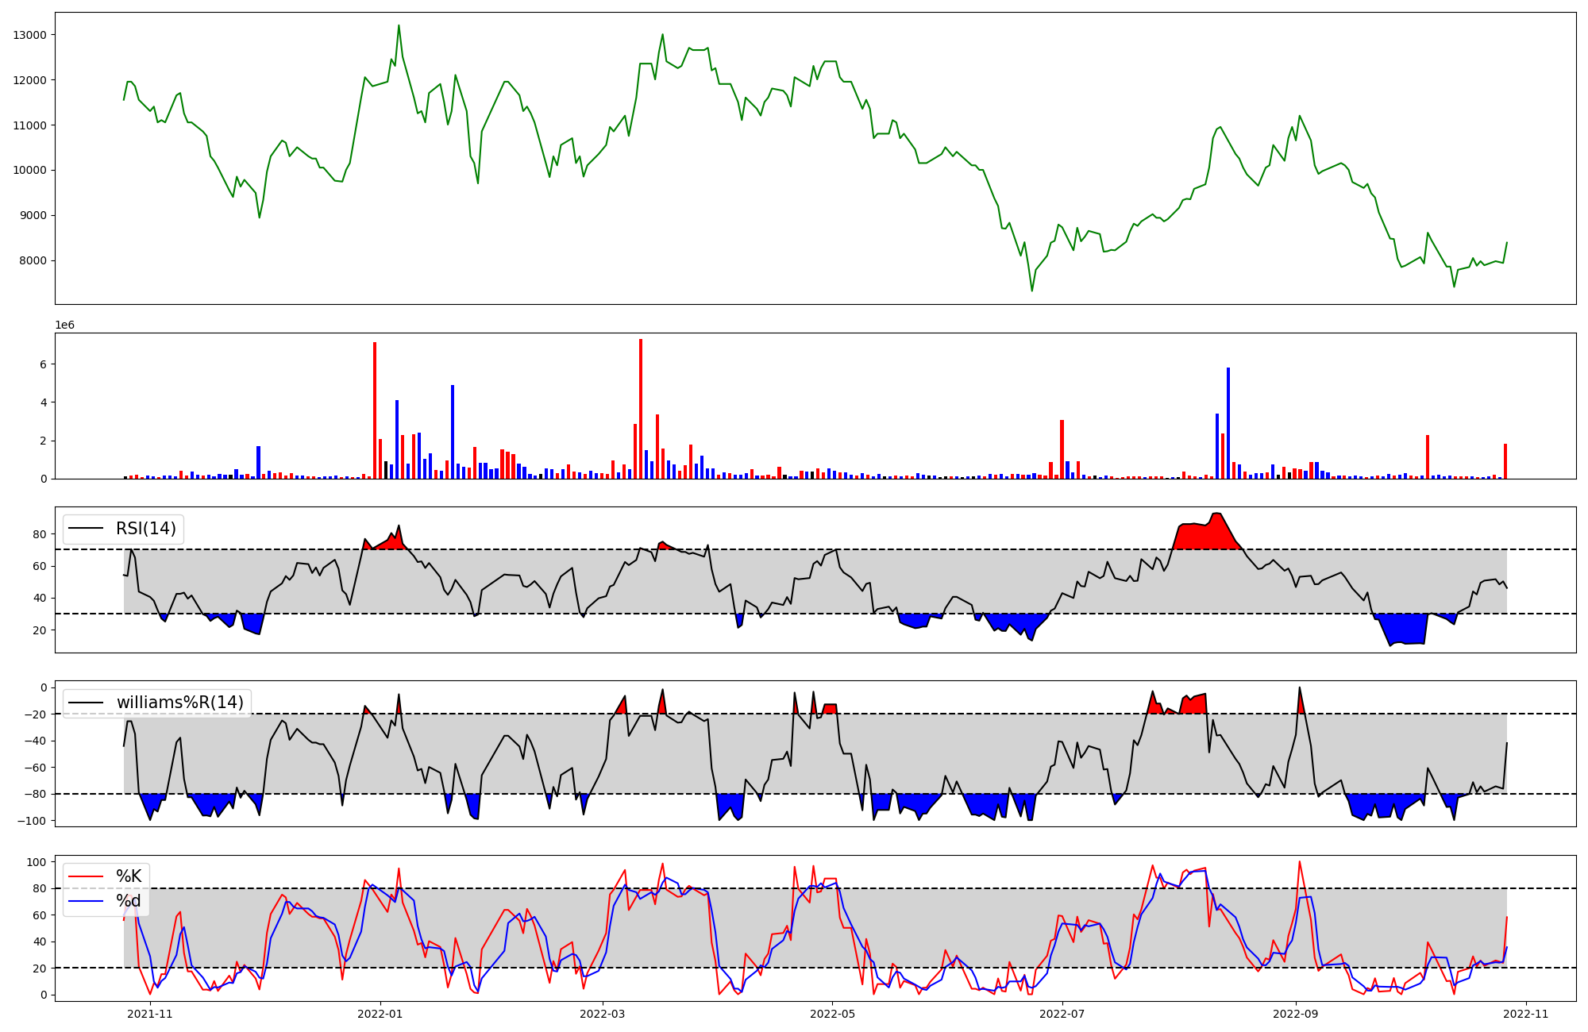1588x1032 pixels.
Task: Click the 2022-09 date tick label
Action: (1296, 1014)
